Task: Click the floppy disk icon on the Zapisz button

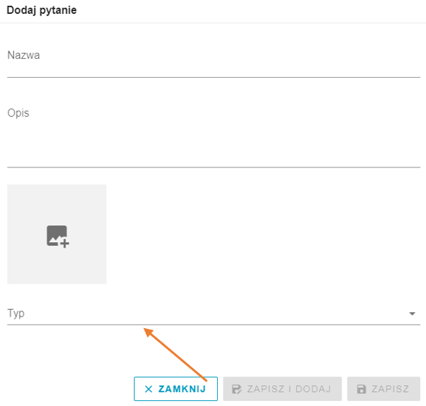Action: pos(361,389)
